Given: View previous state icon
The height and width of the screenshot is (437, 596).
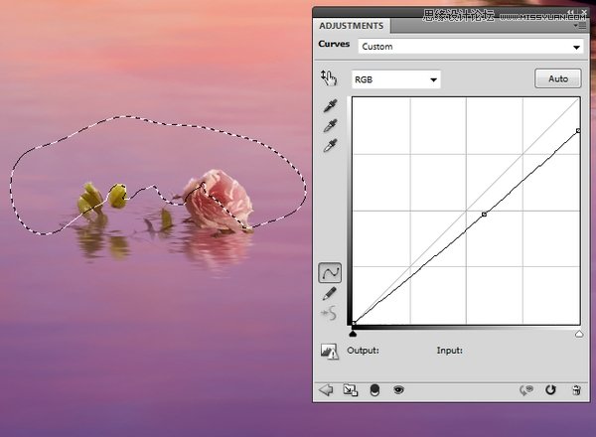Looking at the screenshot, I should [x=526, y=390].
